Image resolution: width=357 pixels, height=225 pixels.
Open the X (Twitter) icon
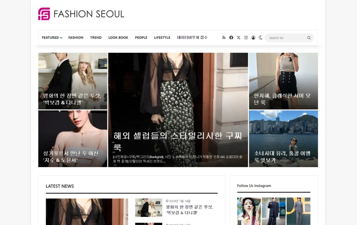tap(238, 38)
